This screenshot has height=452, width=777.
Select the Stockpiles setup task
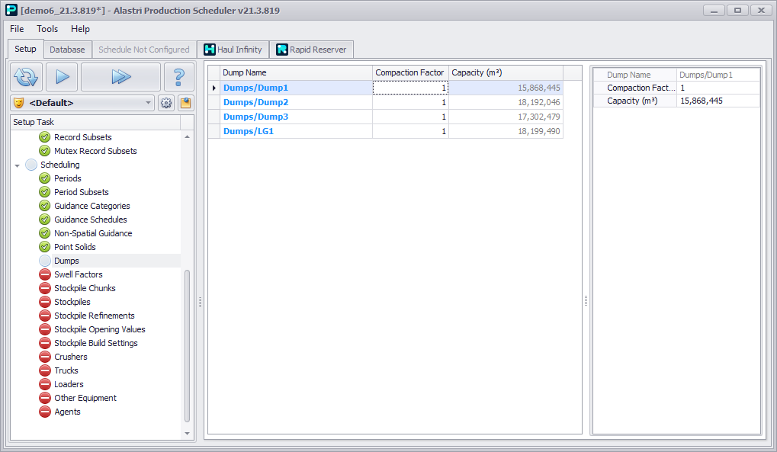(72, 302)
